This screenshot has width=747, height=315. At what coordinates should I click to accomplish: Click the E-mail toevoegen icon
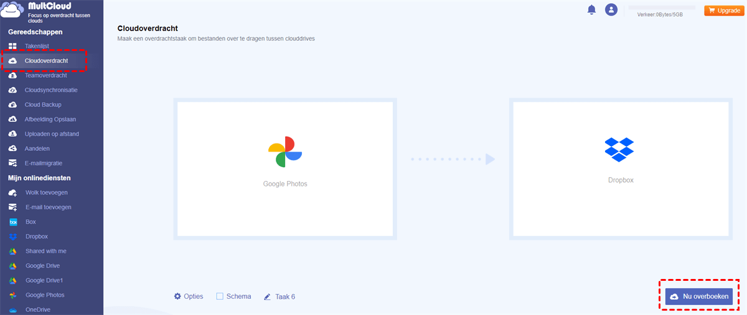tap(12, 207)
